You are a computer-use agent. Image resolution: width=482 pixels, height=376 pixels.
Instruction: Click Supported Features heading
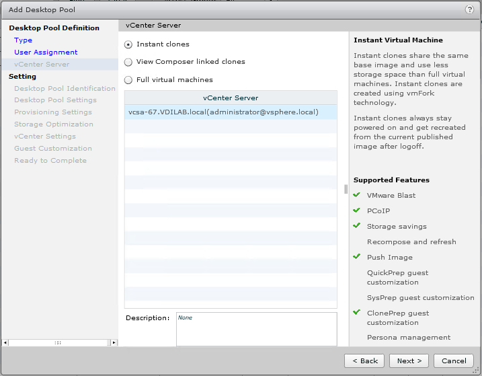click(x=391, y=180)
